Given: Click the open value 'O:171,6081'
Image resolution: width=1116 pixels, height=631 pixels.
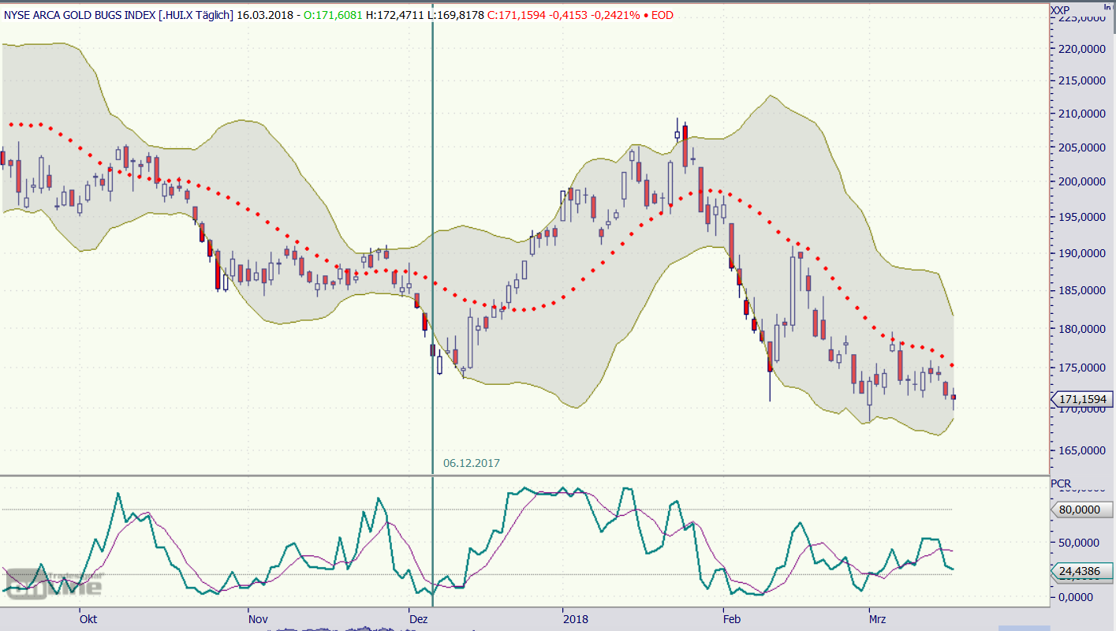Looking at the screenshot, I should (x=334, y=15).
